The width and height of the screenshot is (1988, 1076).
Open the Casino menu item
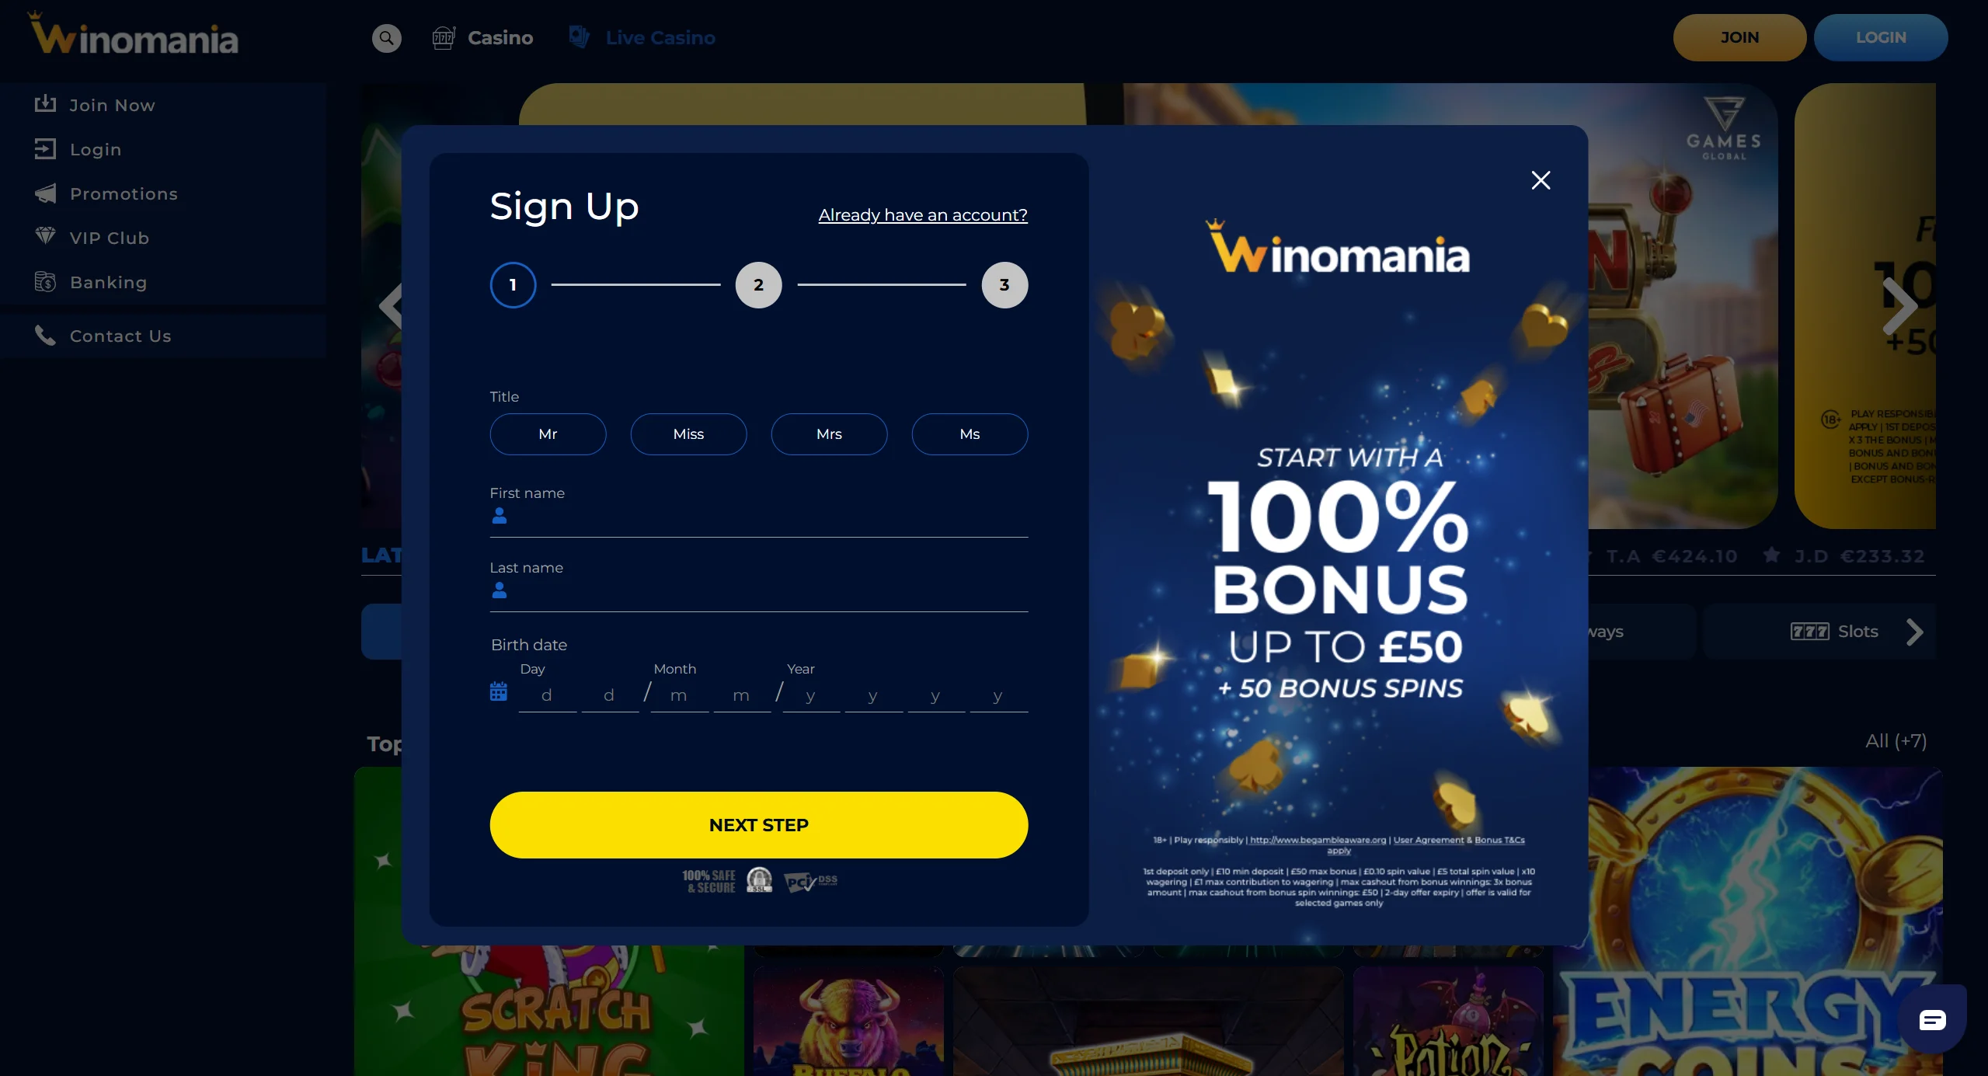pos(483,38)
